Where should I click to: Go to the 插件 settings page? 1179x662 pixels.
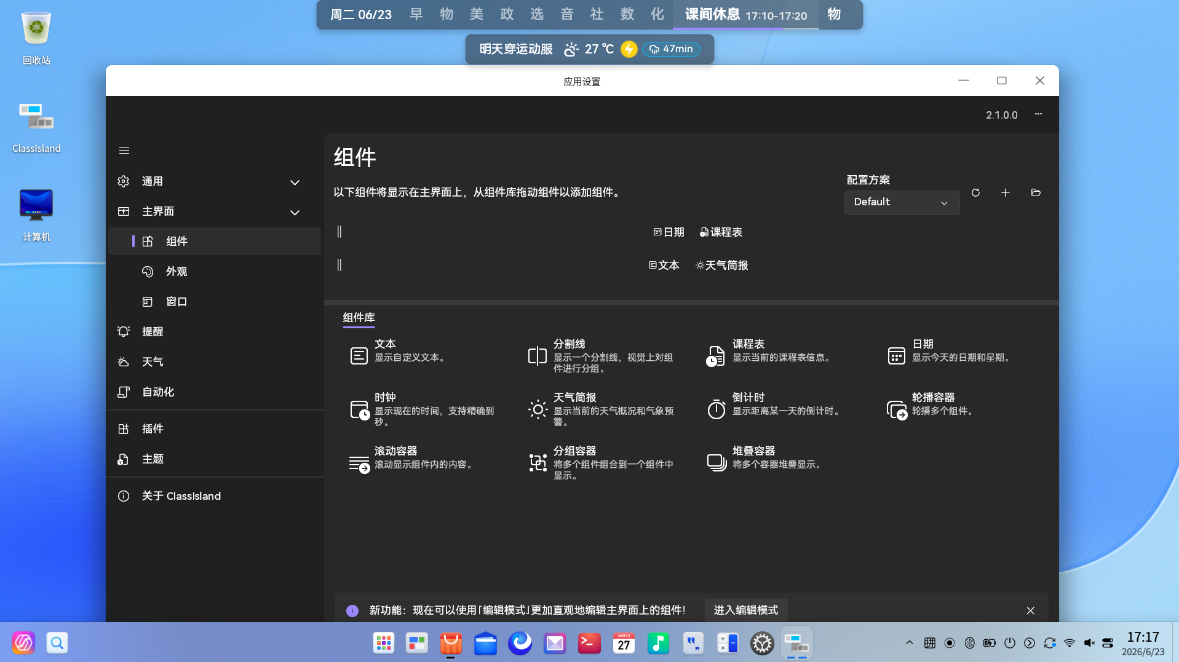(215, 429)
